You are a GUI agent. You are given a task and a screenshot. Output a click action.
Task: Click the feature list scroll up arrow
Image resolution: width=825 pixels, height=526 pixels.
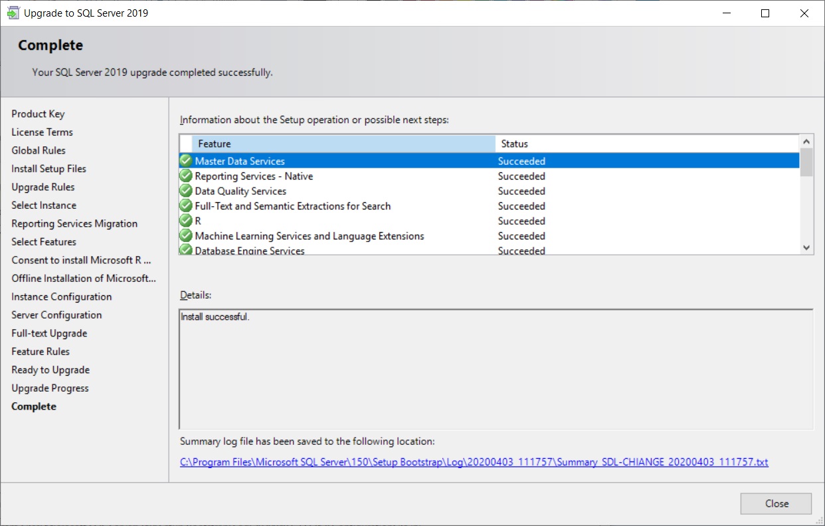click(x=806, y=141)
